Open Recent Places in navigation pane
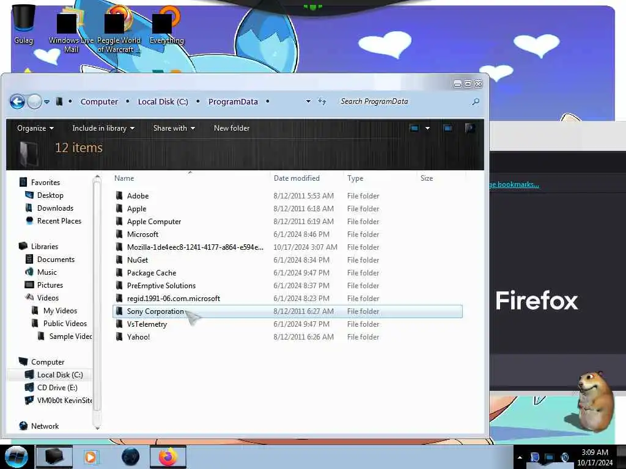Viewport: 626px width, 469px height. click(59, 220)
